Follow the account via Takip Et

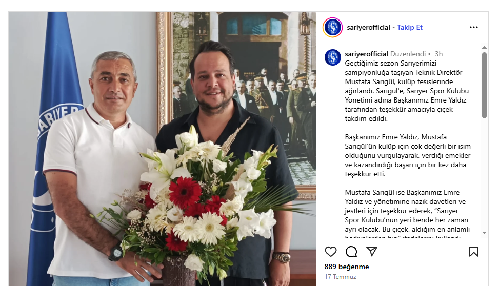coord(410,27)
